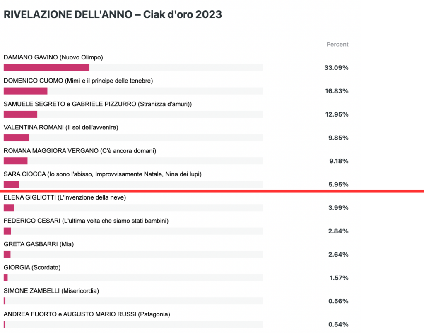Click the pink bar for Domenico Cuomo

pyautogui.click(x=25, y=91)
